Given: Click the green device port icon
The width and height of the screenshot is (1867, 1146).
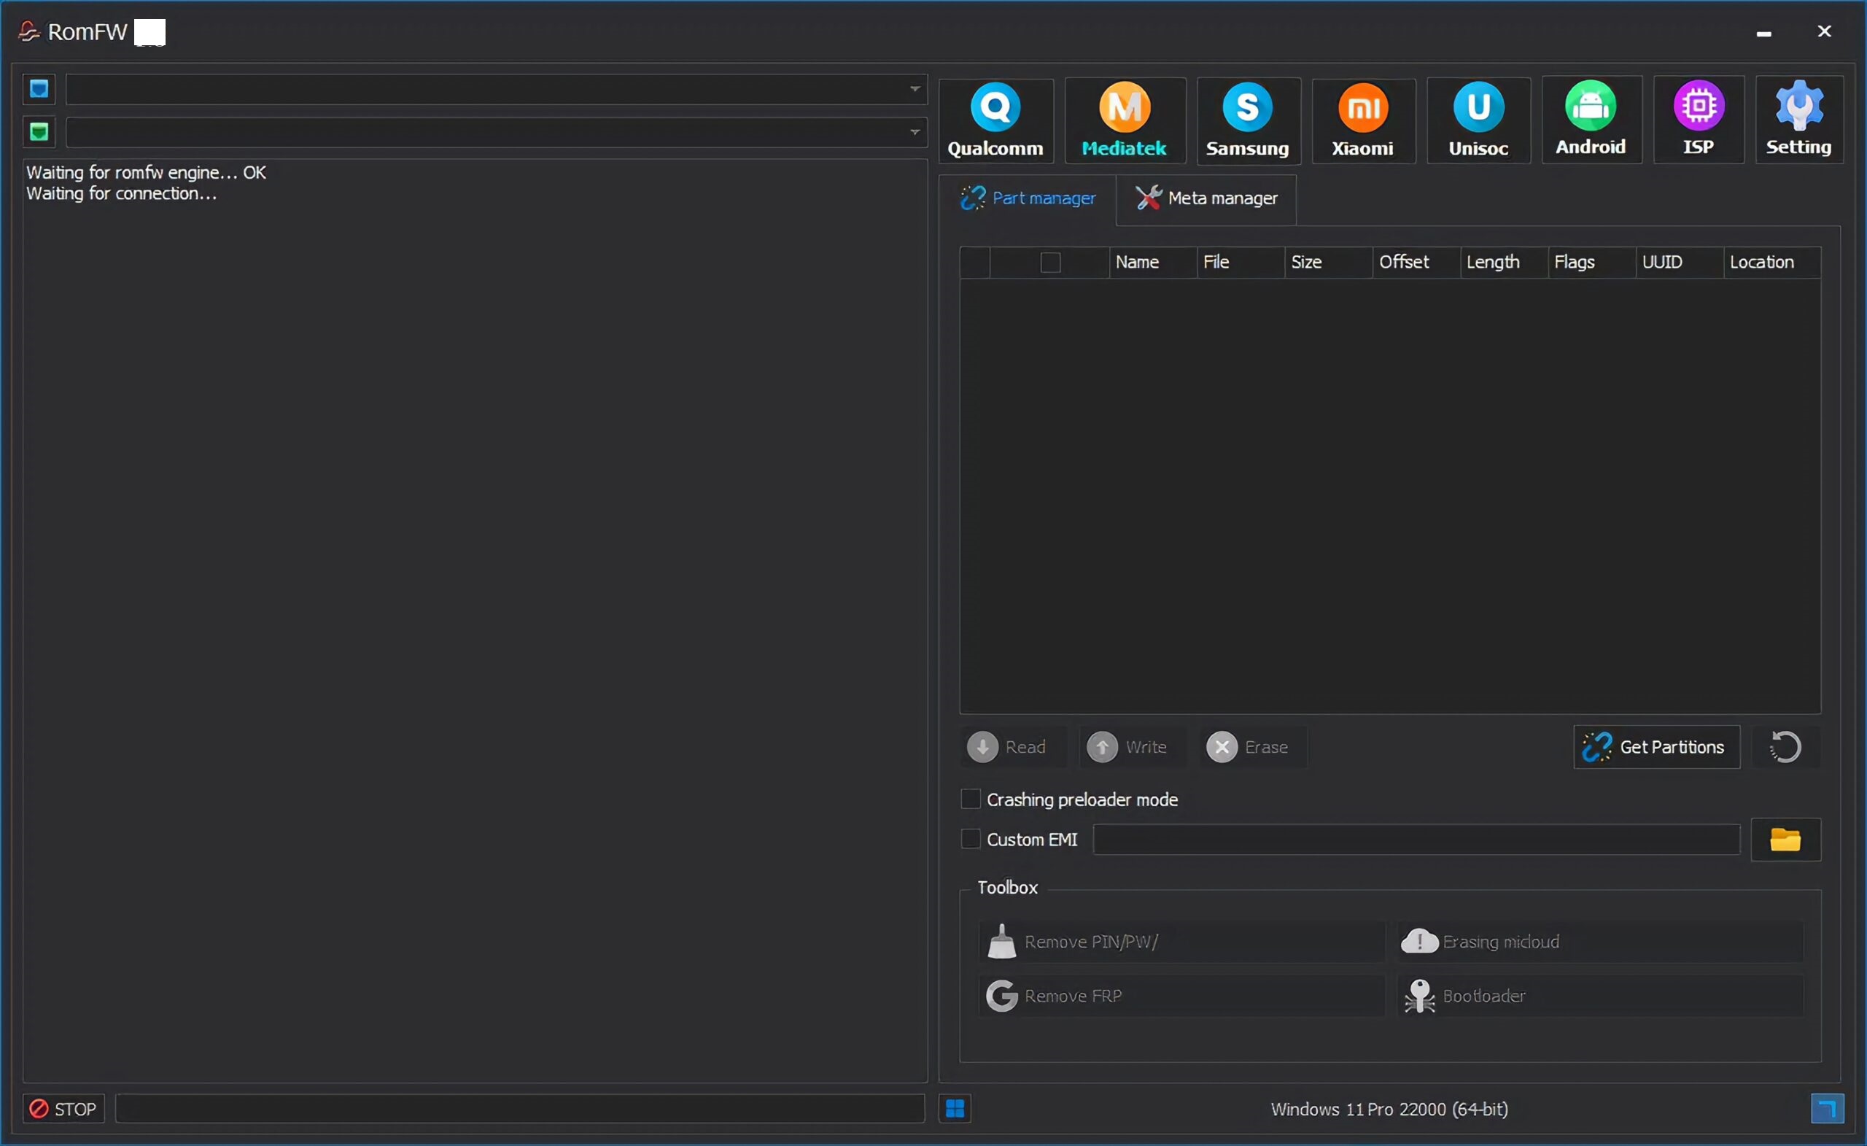Looking at the screenshot, I should 39,132.
